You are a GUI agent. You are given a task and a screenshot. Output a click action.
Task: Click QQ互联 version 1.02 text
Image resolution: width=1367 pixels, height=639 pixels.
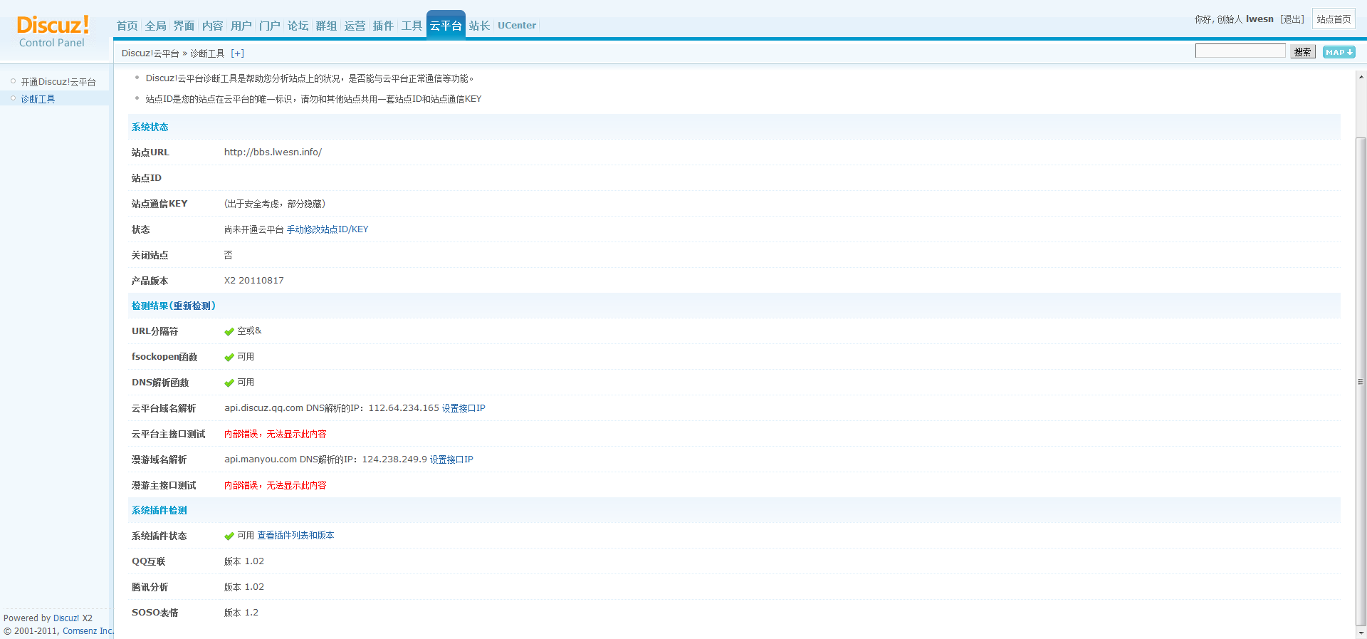coord(244,561)
